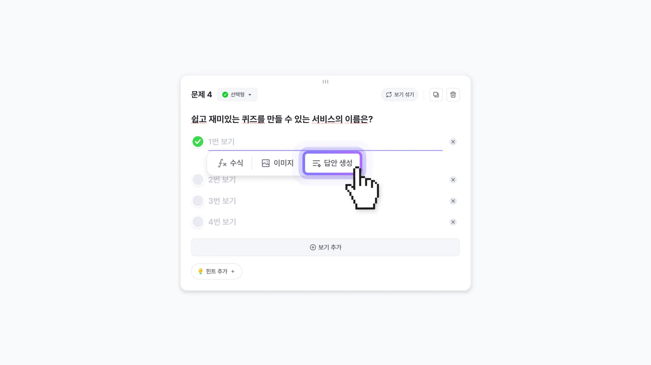Click the 3번 보기 text field
The height and width of the screenshot is (365, 651).
click(x=296, y=201)
